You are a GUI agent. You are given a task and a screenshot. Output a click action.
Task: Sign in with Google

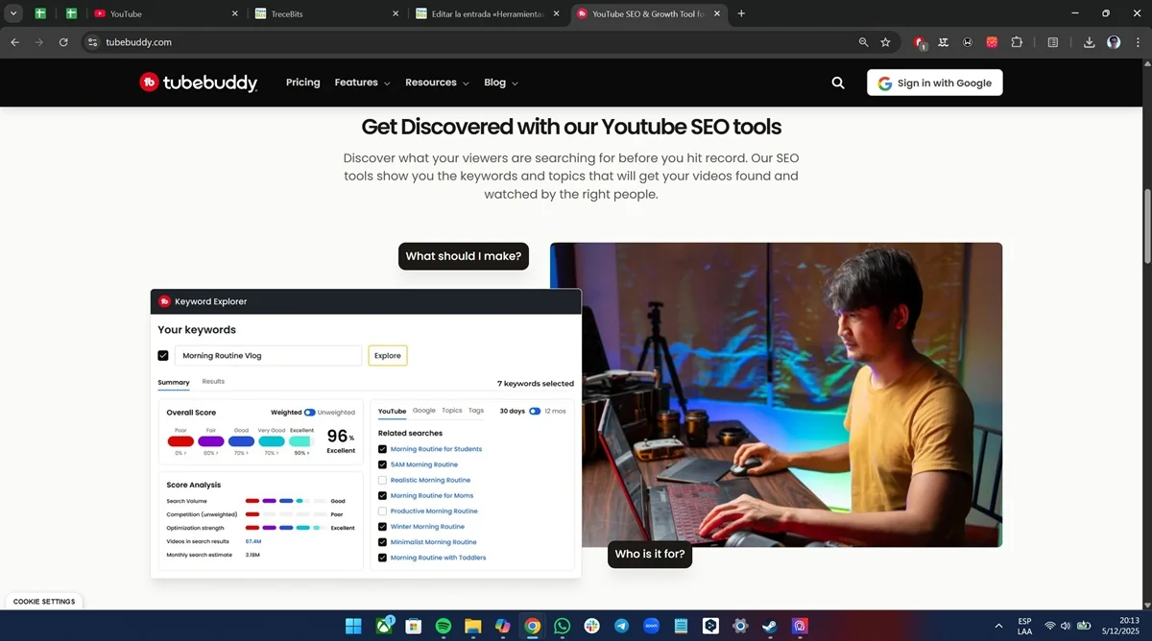coord(934,83)
